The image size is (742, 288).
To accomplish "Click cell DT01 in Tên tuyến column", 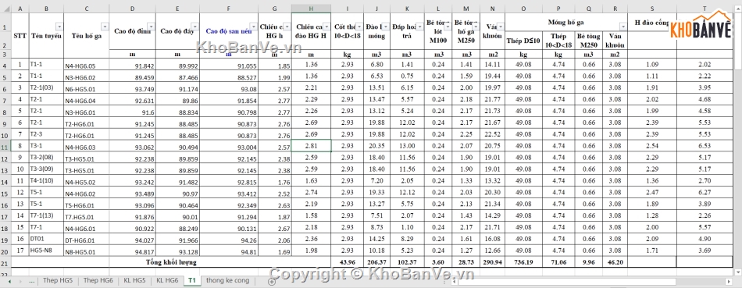I will 46,239.
